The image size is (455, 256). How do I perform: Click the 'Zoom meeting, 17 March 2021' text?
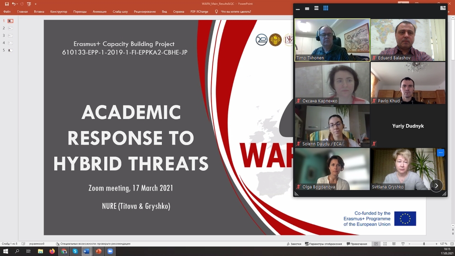coord(131,188)
